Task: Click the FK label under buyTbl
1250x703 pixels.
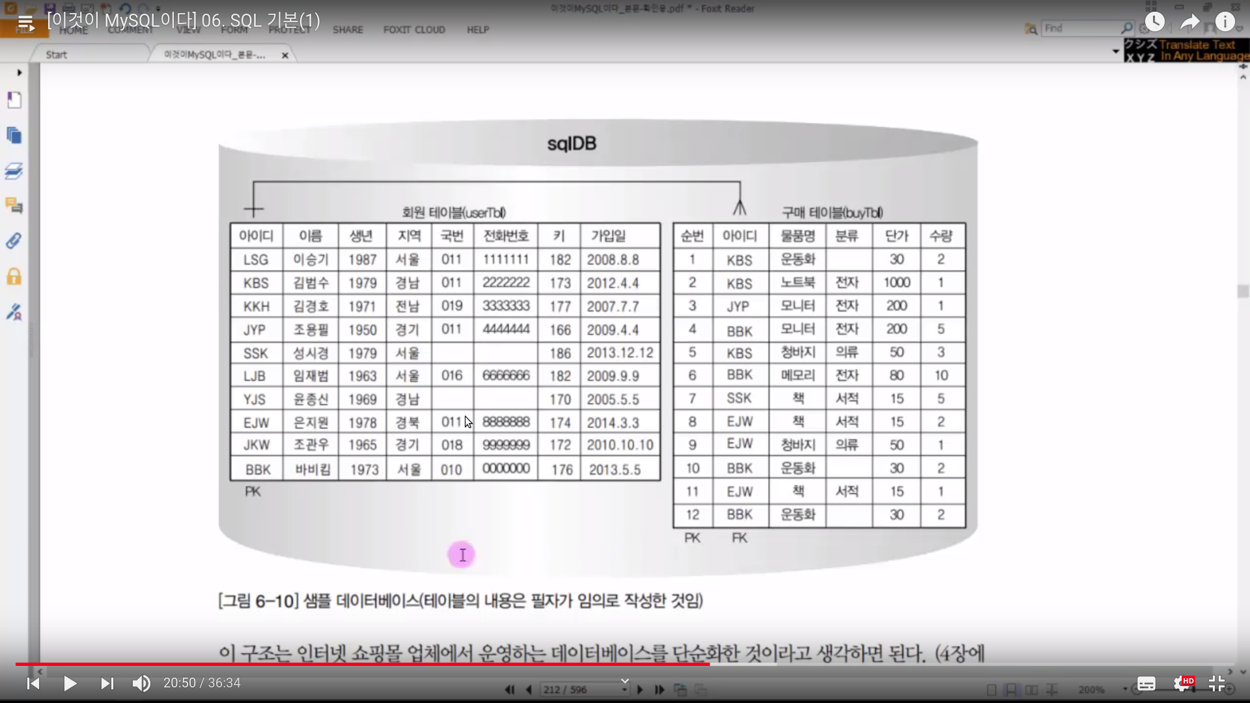Action: (740, 538)
